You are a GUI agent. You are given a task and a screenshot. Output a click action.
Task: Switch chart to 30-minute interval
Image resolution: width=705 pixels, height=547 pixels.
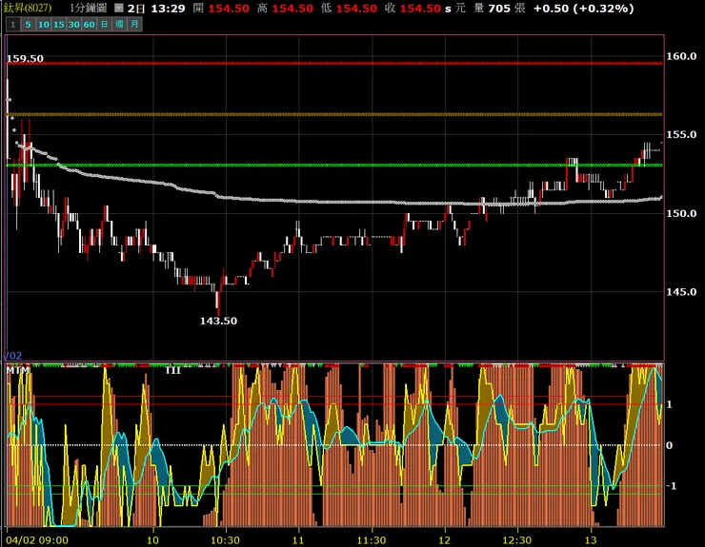74,24
